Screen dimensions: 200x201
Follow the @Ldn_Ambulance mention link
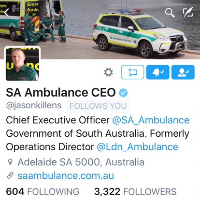click(x=137, y=147)
